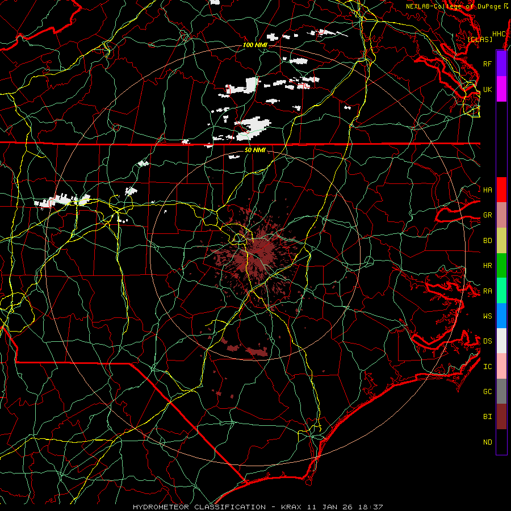Click the magenta UK color swatch
511x511 pixels.
click(501, 89)
